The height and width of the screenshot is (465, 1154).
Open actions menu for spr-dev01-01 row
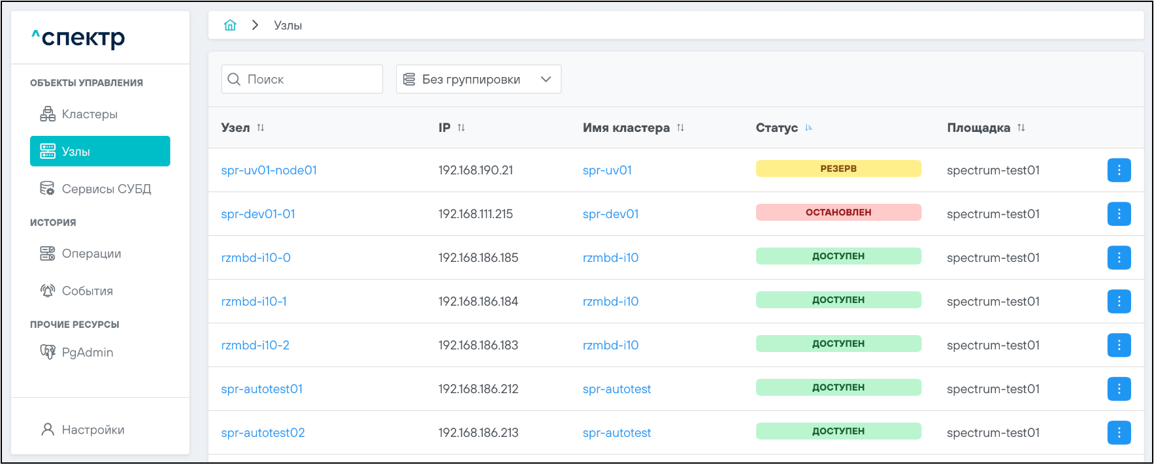pyautogui.click(x=1119, y=214)
